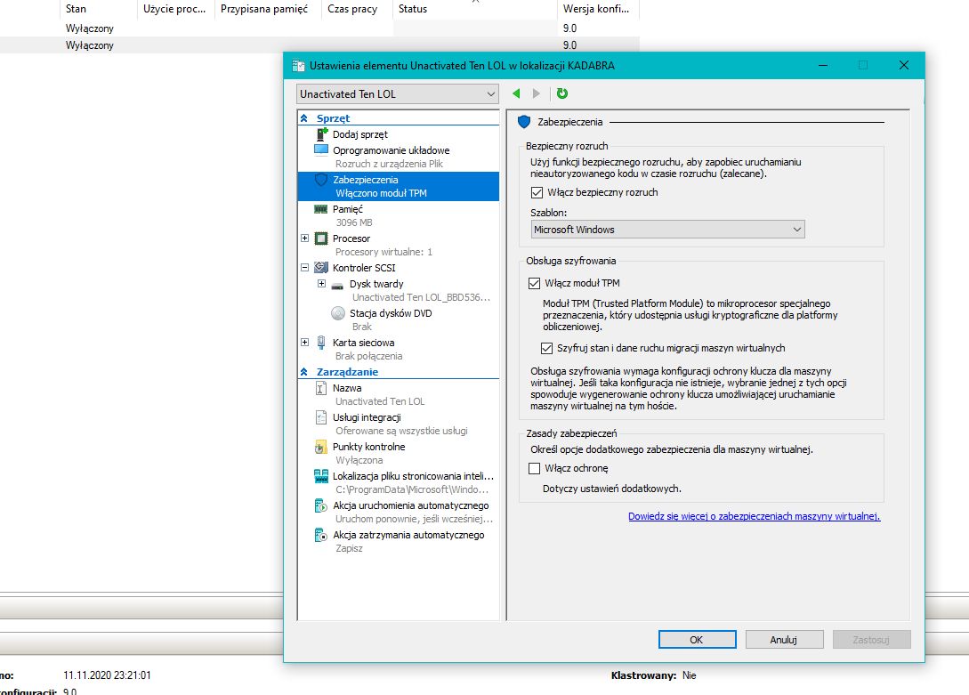Image resolution: width=969 pixels, height=695 pixels.
Task: Open the Szablon Microsoft Windows dropdown
Action: tap(667, 230)
